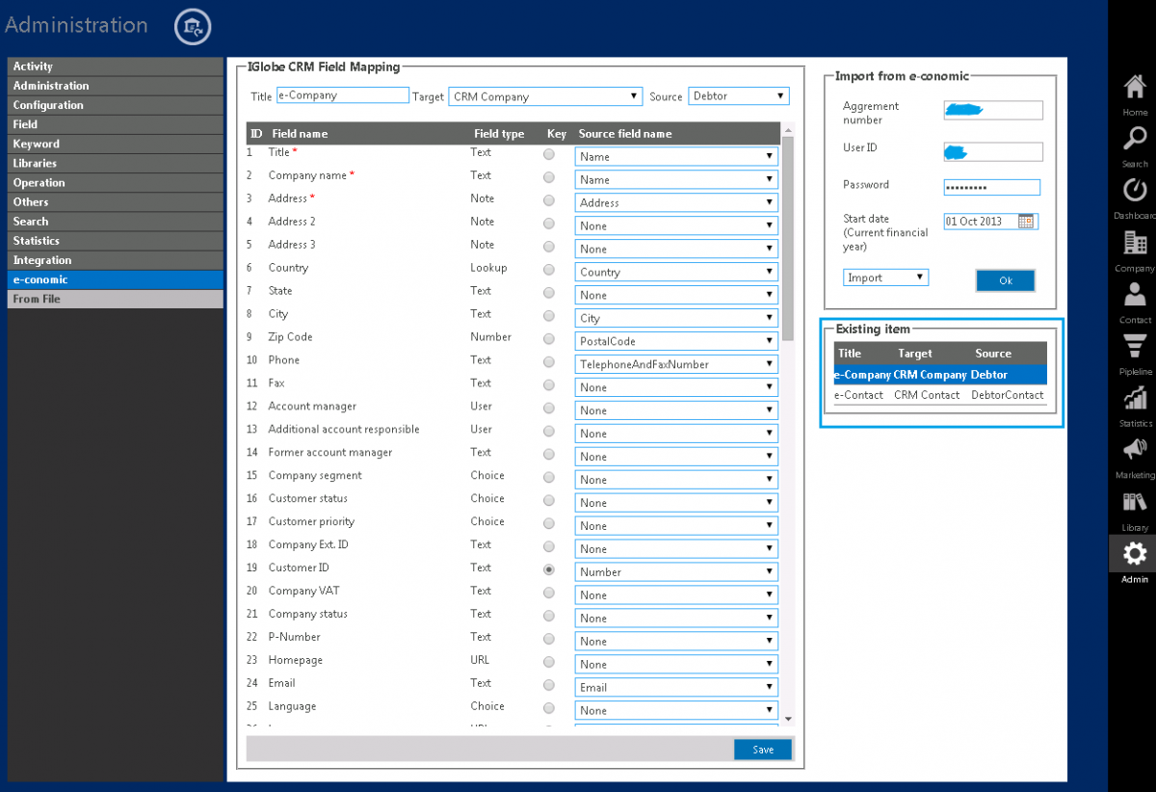Click the Homepage field name row
Image resolution: width=1156 pixels, height=792 pixels.
tap(295, 660)
